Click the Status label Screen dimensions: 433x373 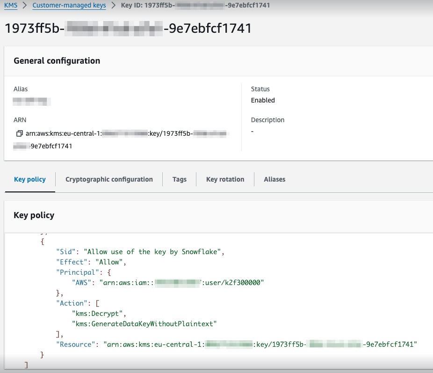tap(260, 89)
